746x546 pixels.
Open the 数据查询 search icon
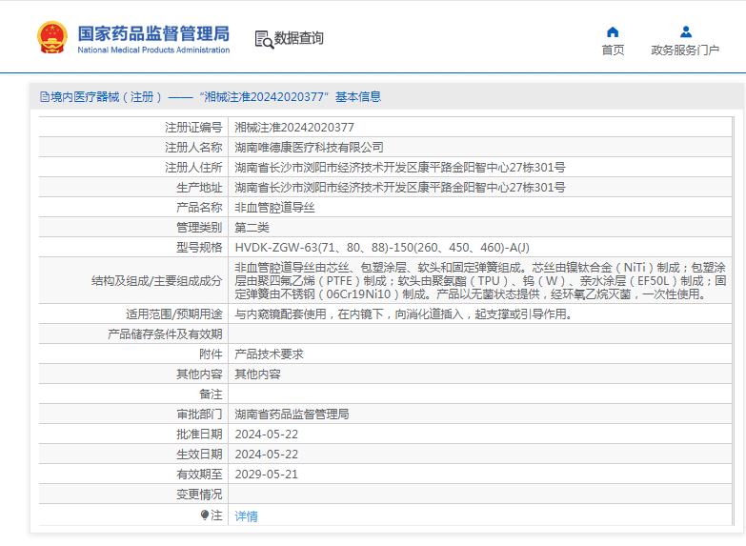[264, 39]
